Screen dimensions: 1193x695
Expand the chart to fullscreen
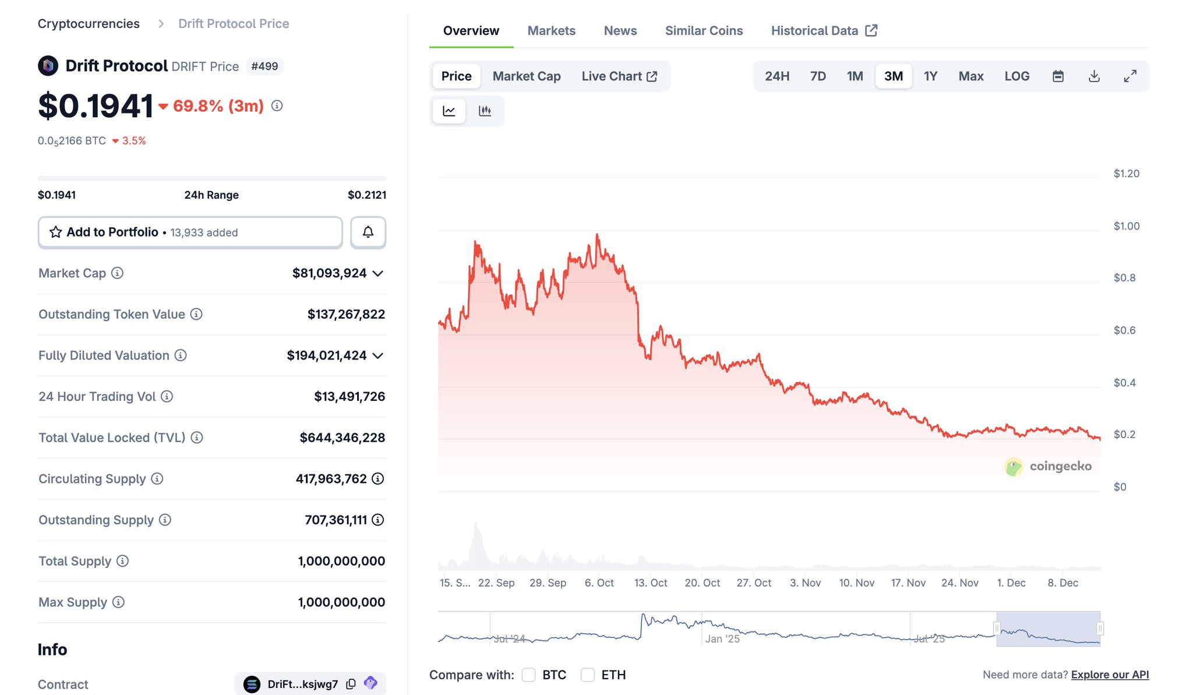click(1130, 76)
